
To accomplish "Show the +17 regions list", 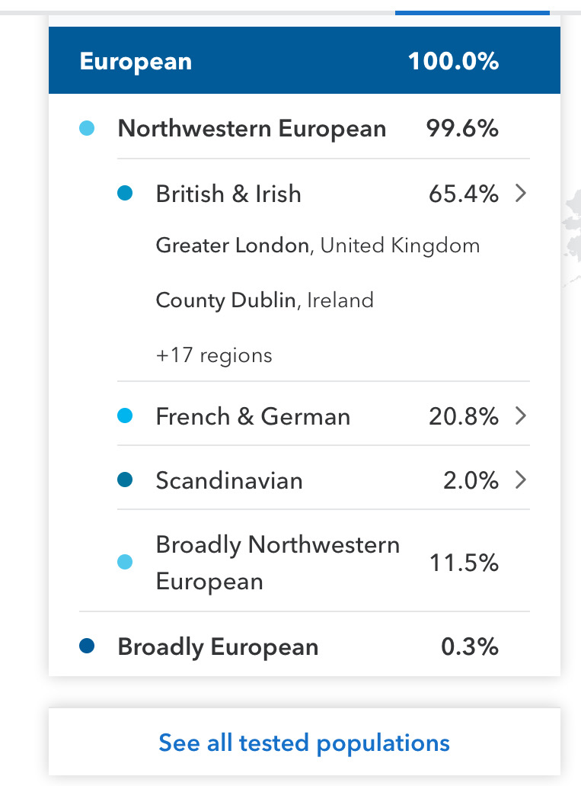I will 214,355.
